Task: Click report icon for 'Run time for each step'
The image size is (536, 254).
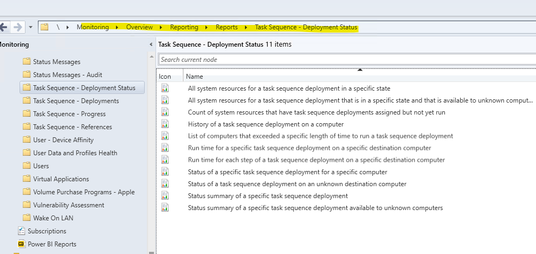Action: [x=165, y=160]
